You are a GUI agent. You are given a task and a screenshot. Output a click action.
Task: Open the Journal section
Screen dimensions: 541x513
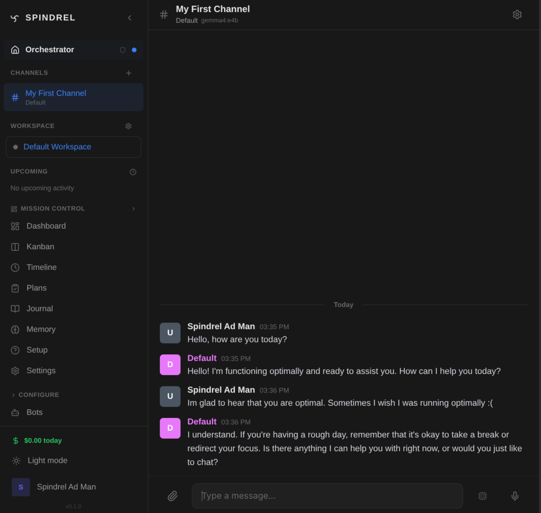pyautogui.click(x=39, y=308)
